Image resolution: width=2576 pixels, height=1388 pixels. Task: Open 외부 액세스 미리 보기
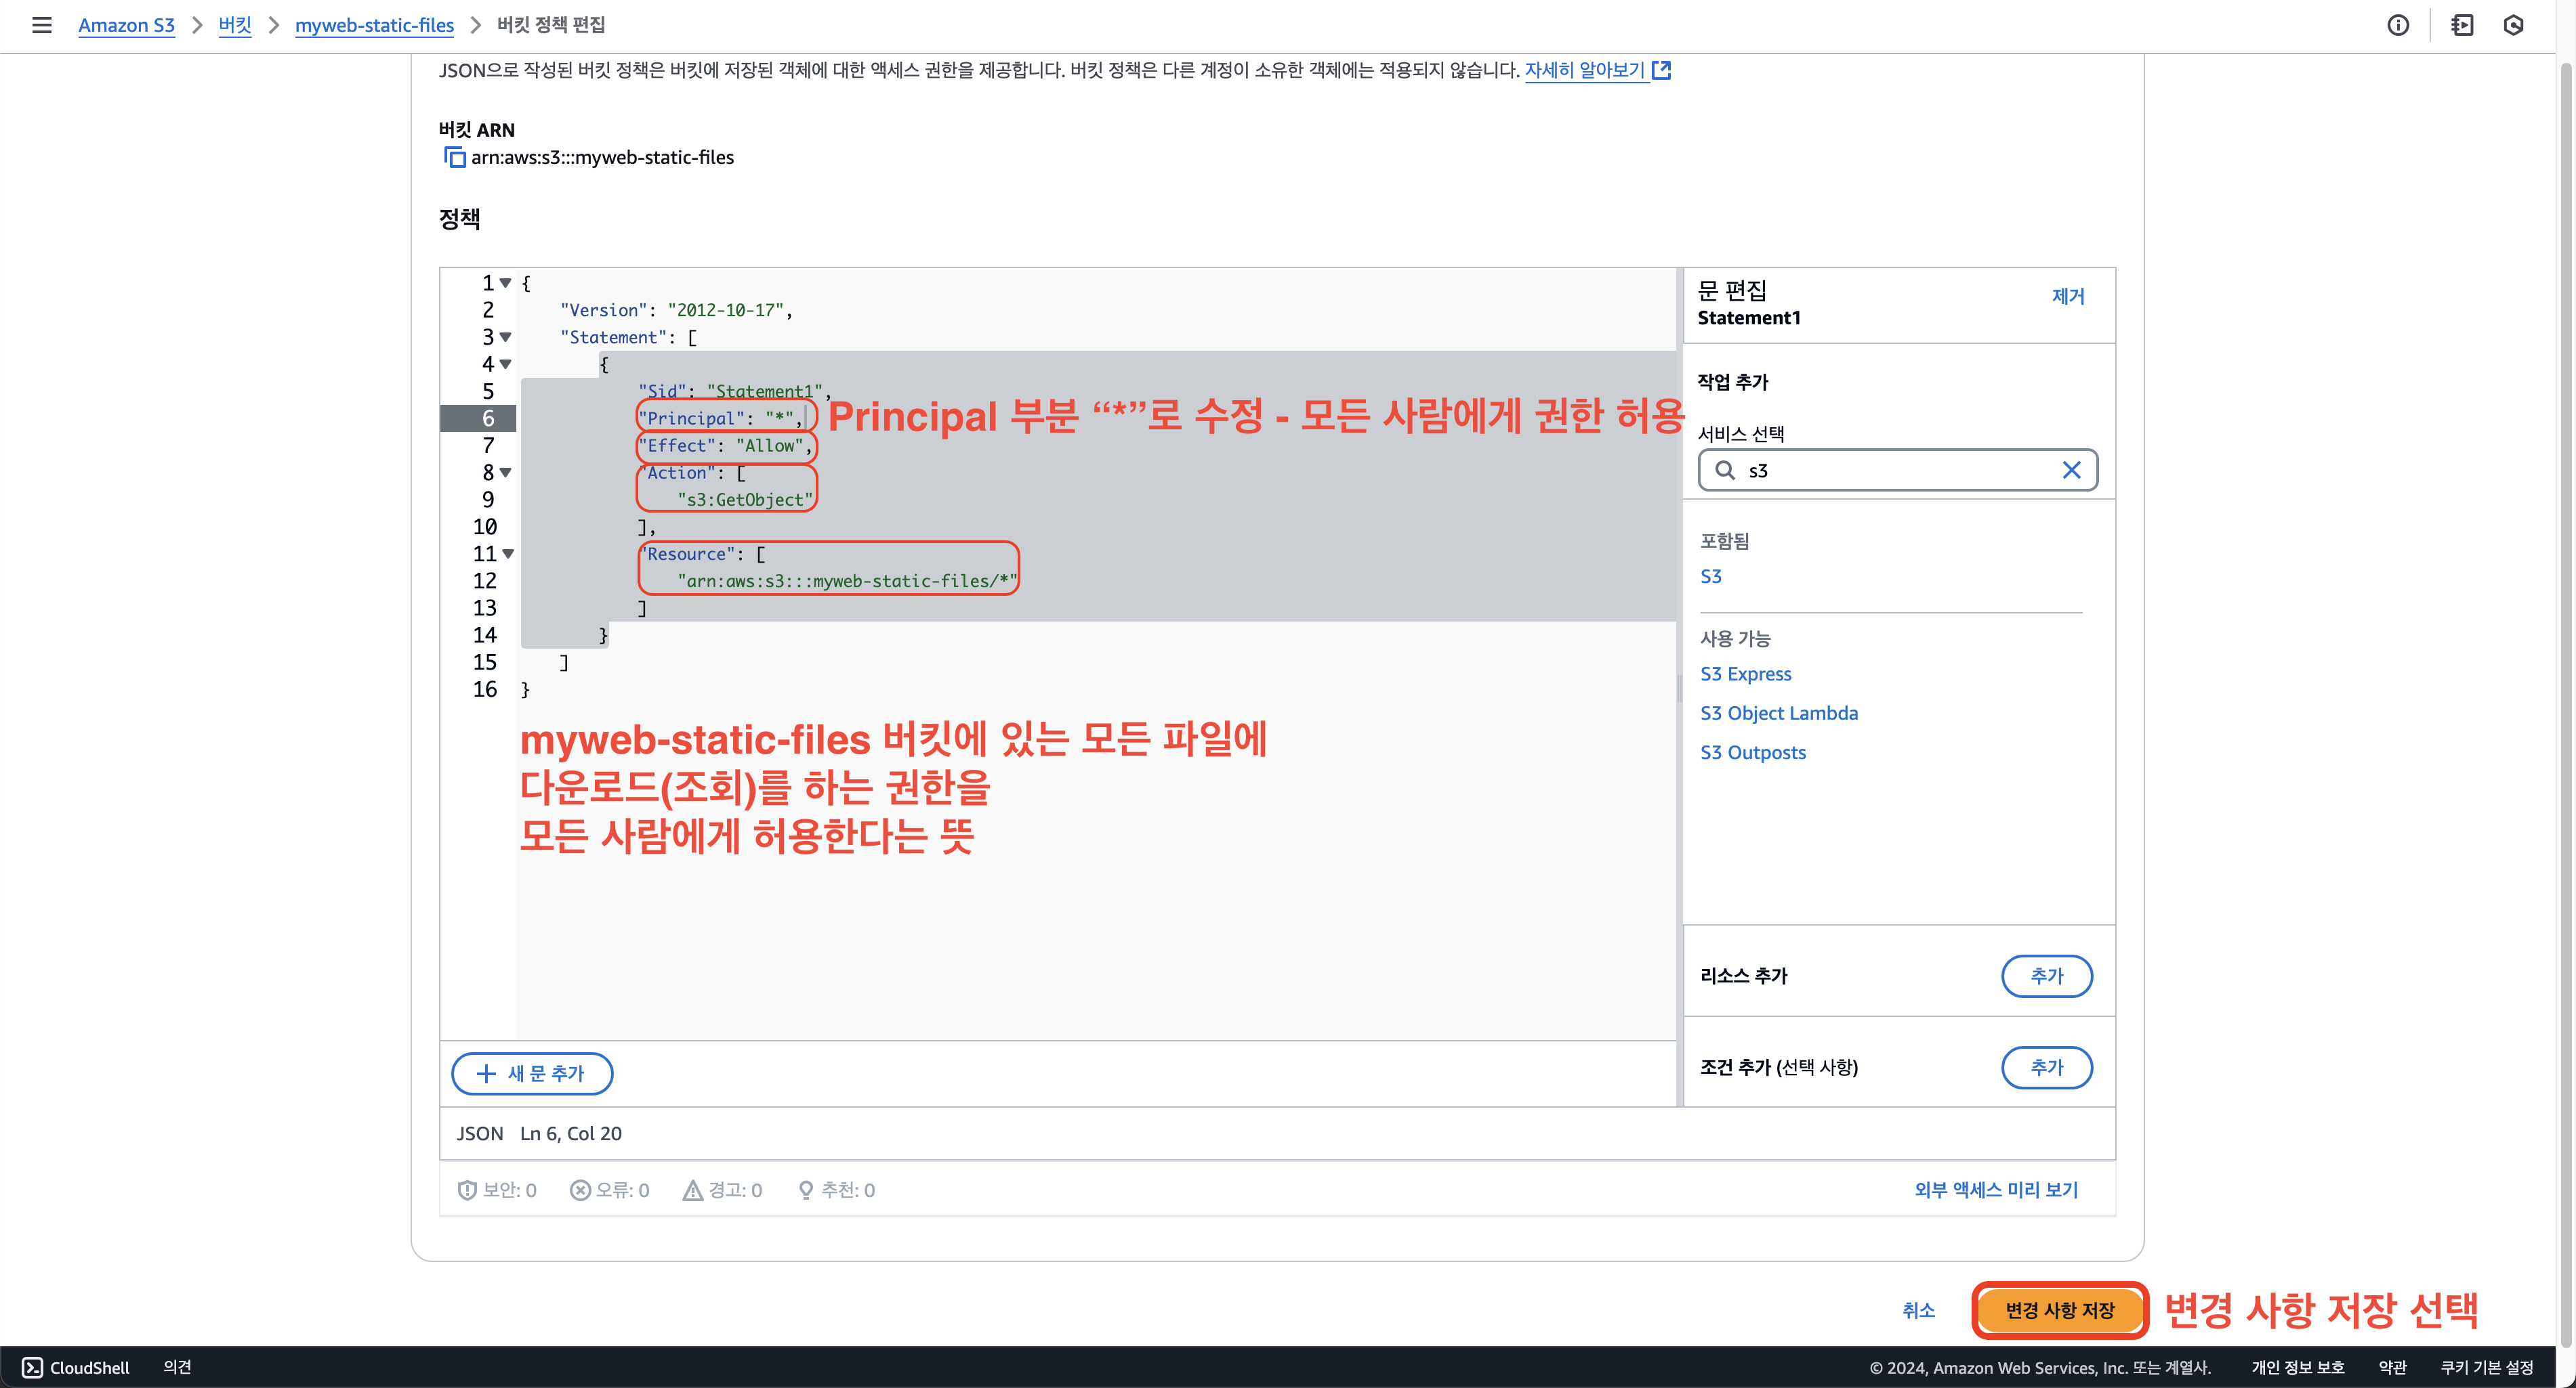1996,1190
